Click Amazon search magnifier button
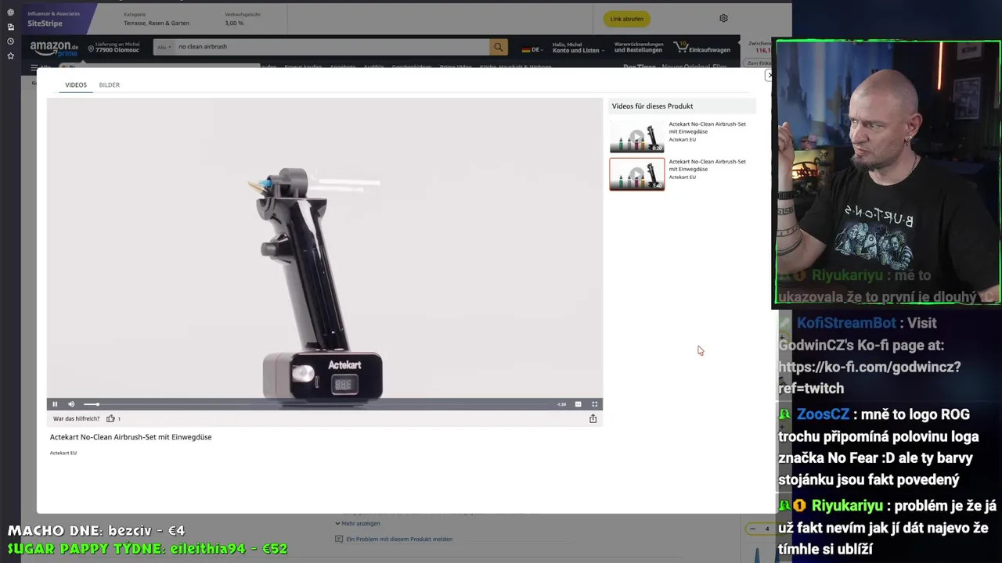The image size is (1002, 563). (x=498, y=47)
